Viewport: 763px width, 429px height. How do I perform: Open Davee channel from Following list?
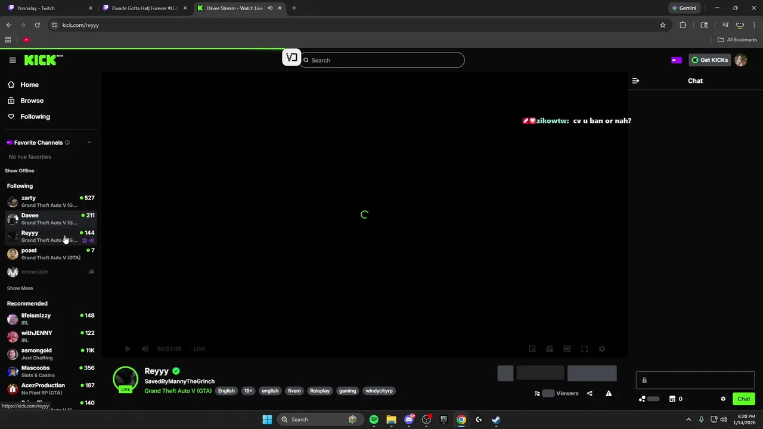tap(51, 219)
